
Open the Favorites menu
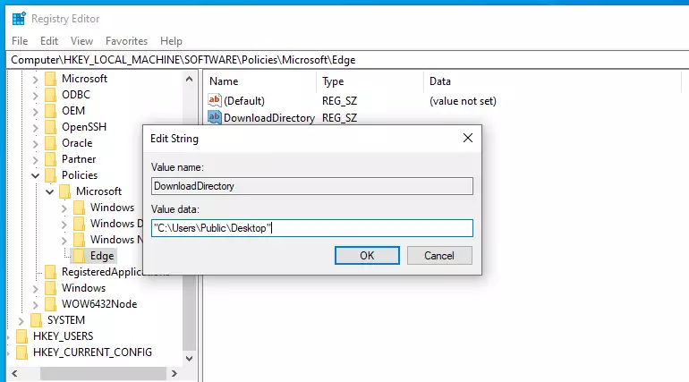coord(126,41)
